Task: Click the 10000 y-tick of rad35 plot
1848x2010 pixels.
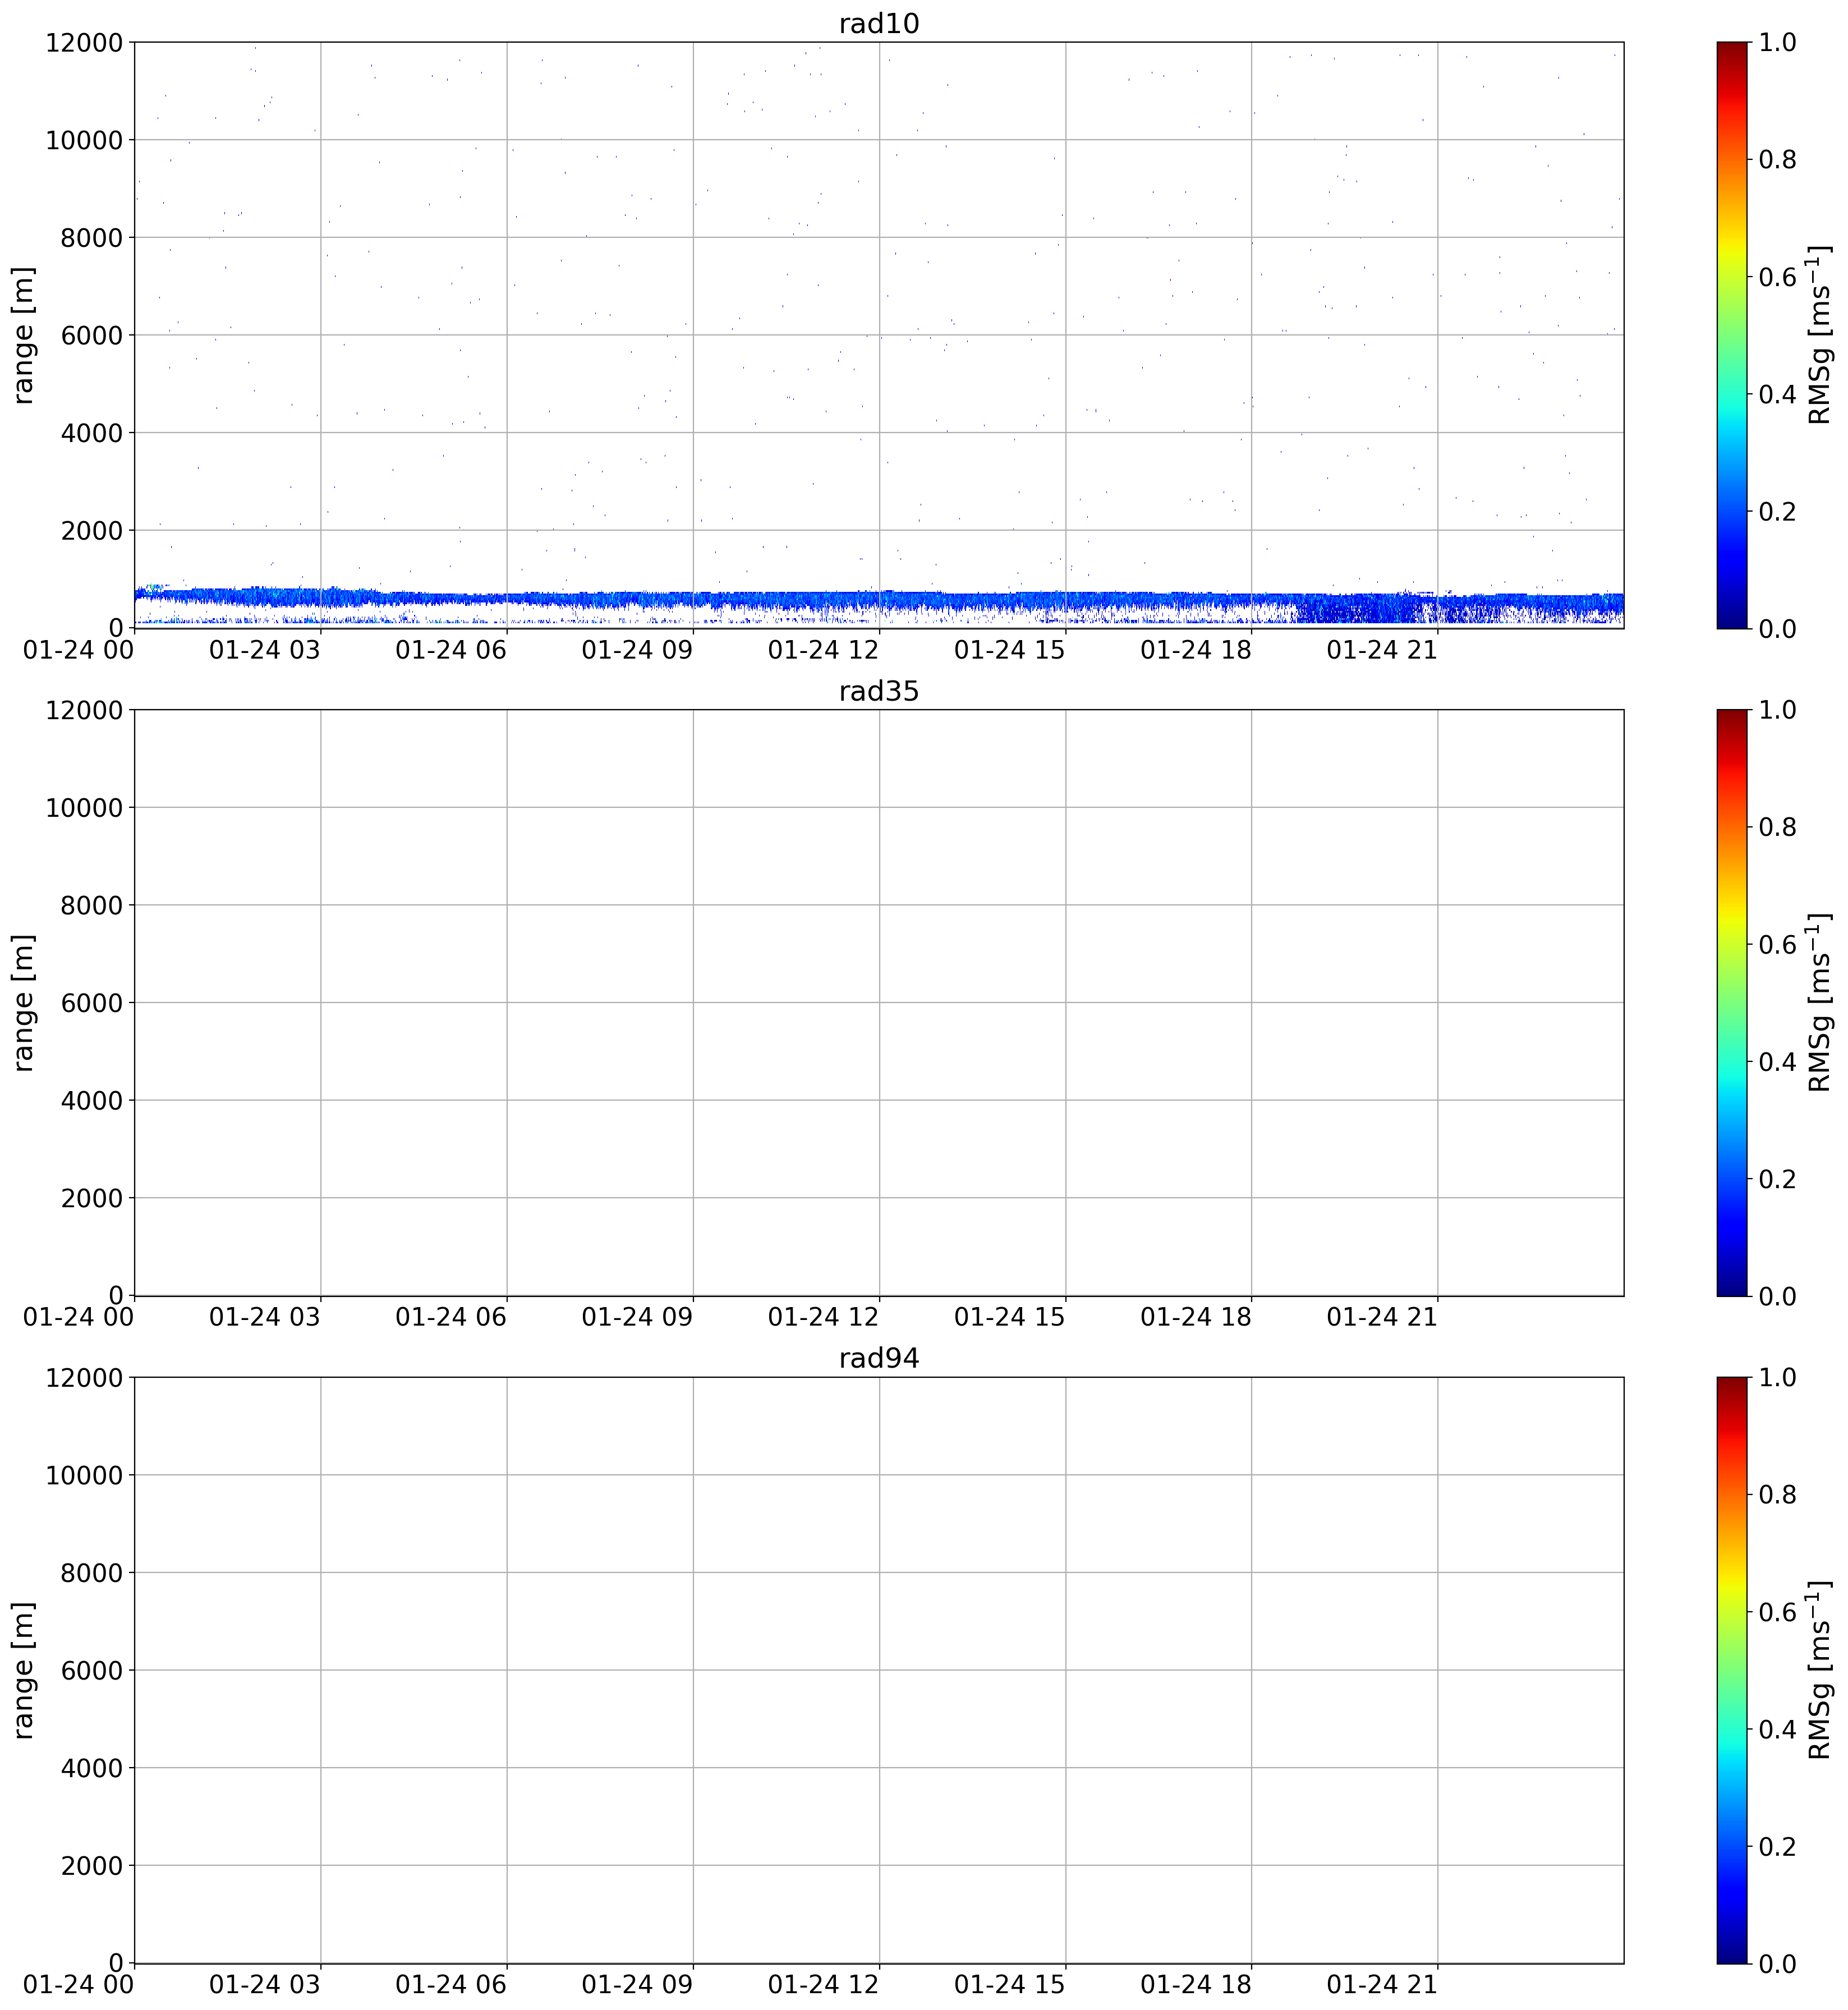Action: pos(84,807)
